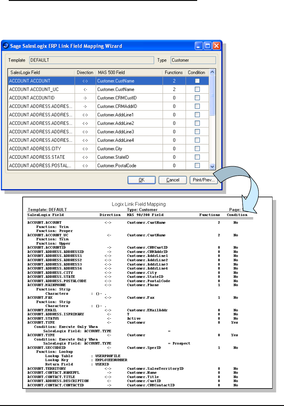284x406 pixels.
Task: Tick Condition checkbox for Customer.AddrLine1 row
Action: [x=197, y=115]
